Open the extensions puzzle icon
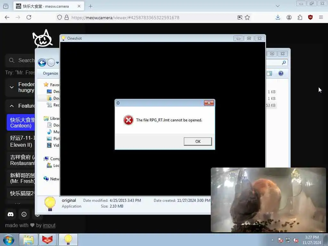The image size is (328, 246). coord(300,17)
